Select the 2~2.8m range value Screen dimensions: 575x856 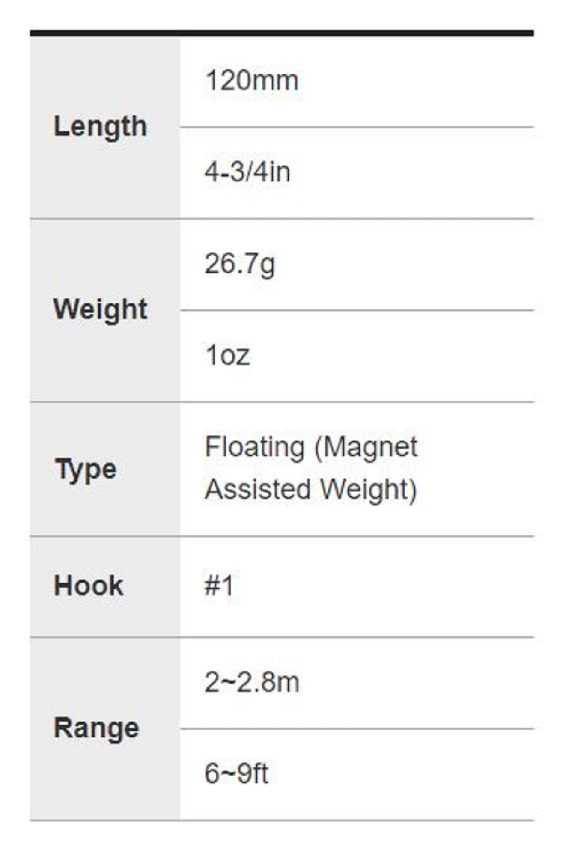coord(252,682)
